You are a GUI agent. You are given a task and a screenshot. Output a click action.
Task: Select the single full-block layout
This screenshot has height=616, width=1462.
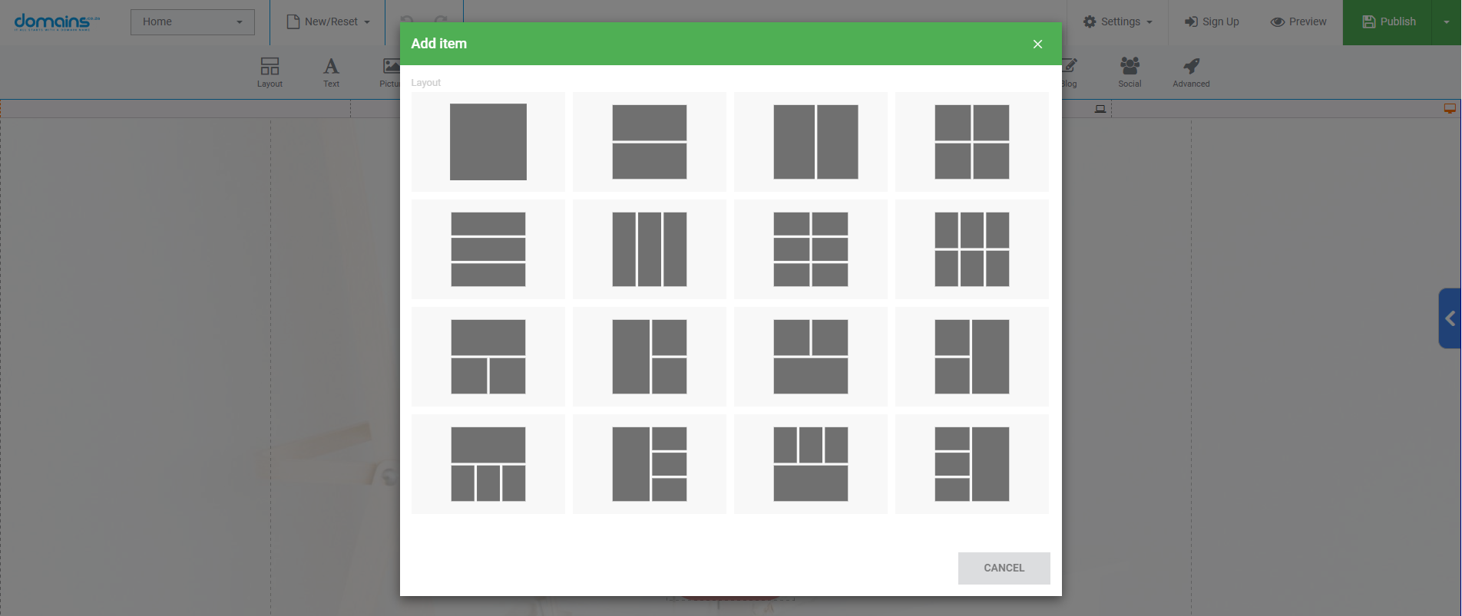pyautogui.click(x=488, y=142)
